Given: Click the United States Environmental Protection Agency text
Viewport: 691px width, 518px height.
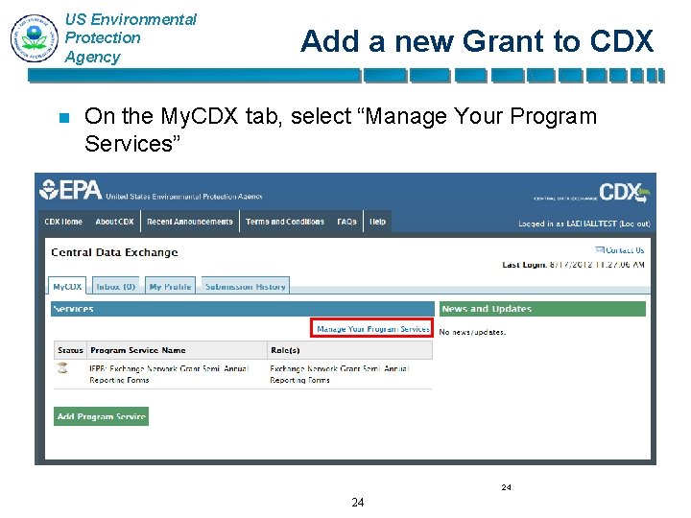Looking at the screenshot, I should coord(183,197).
